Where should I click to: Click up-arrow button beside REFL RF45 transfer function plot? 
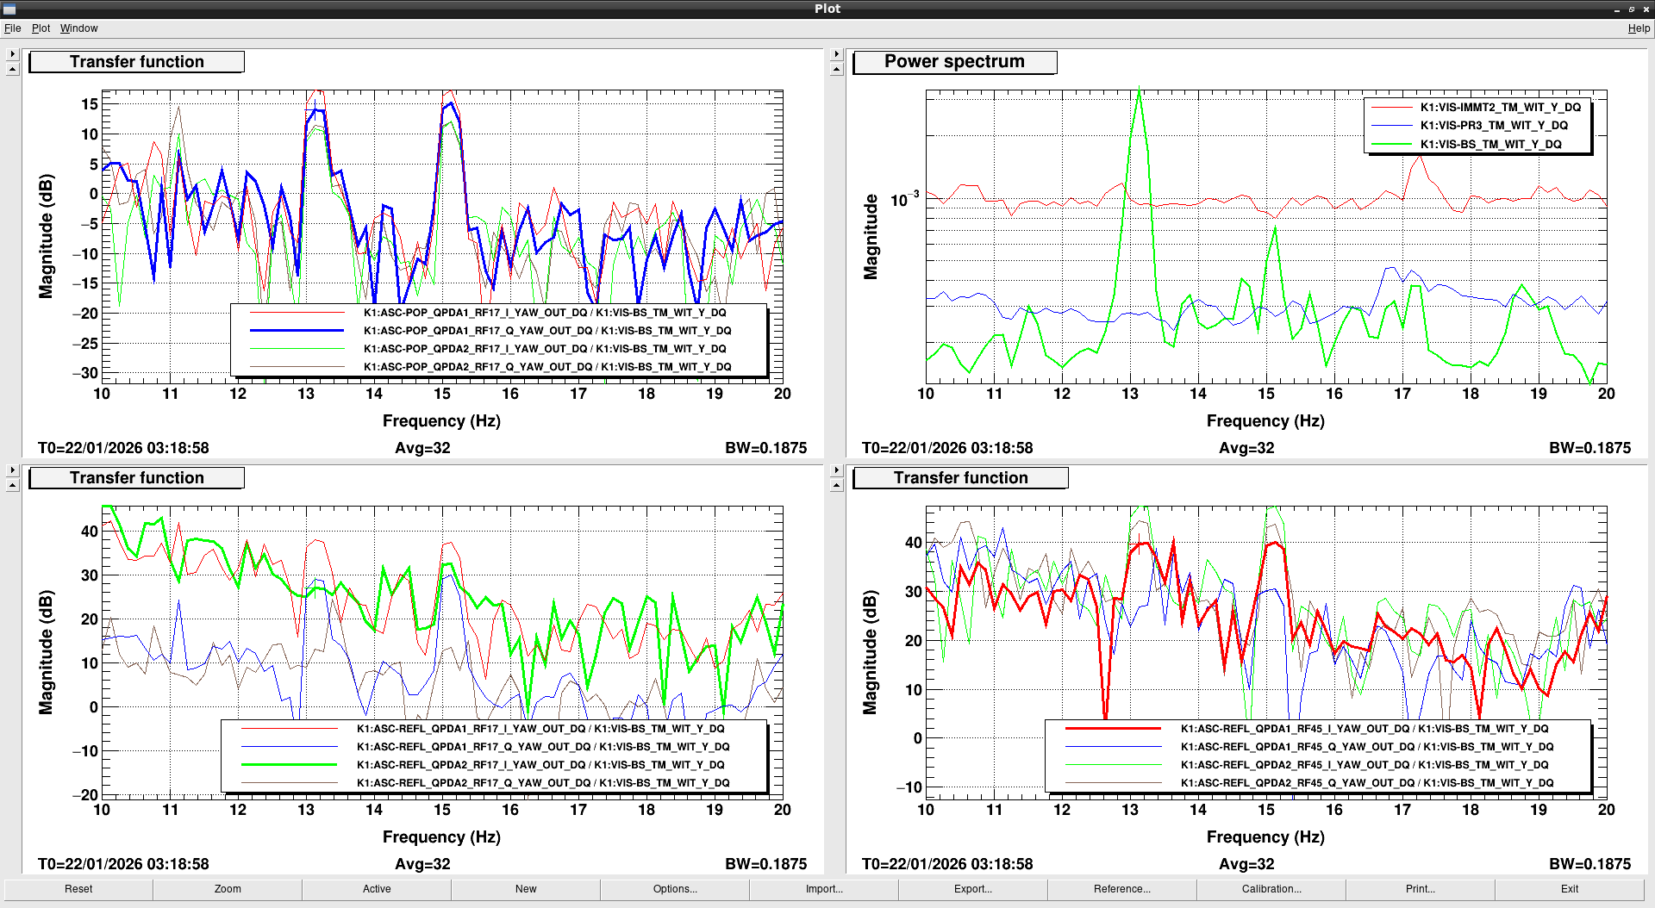836,486
